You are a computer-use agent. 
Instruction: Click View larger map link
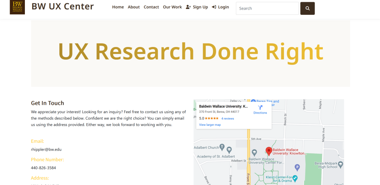(210, 125)
